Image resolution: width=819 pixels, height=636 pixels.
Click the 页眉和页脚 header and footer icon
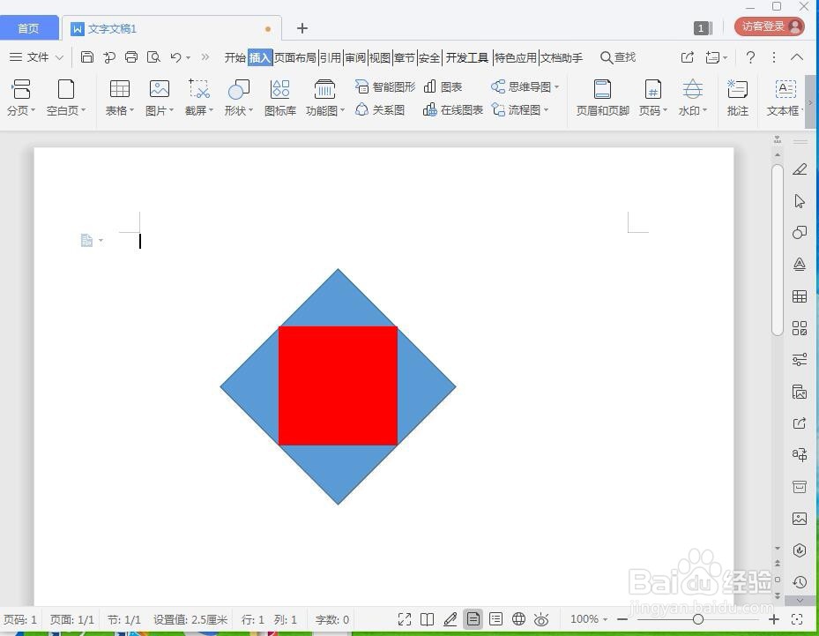[x=602, y=89]
